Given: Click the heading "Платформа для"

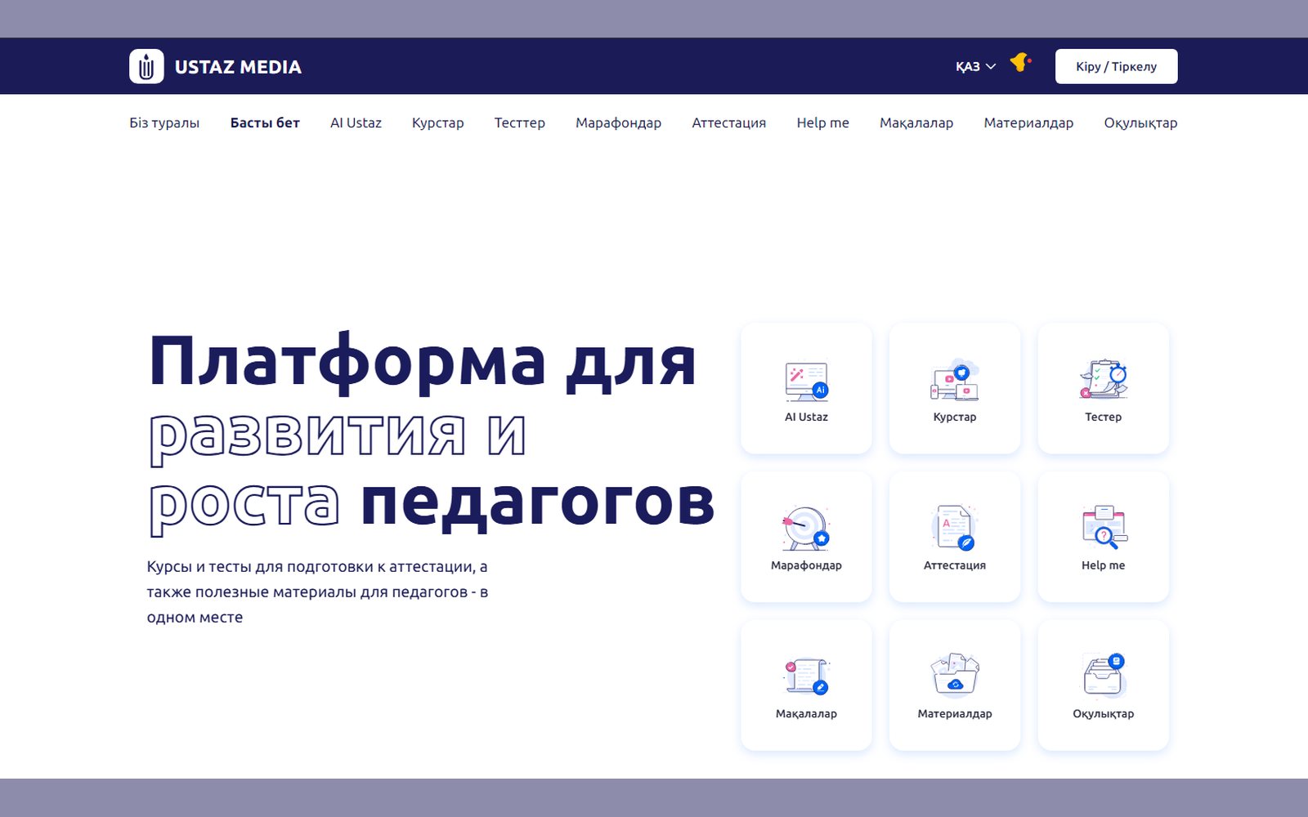Looking at the screenshot, I should (x=422, y=363).
